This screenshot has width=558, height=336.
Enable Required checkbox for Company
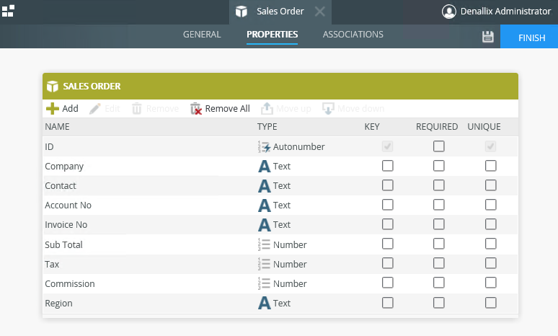(438, 166)
